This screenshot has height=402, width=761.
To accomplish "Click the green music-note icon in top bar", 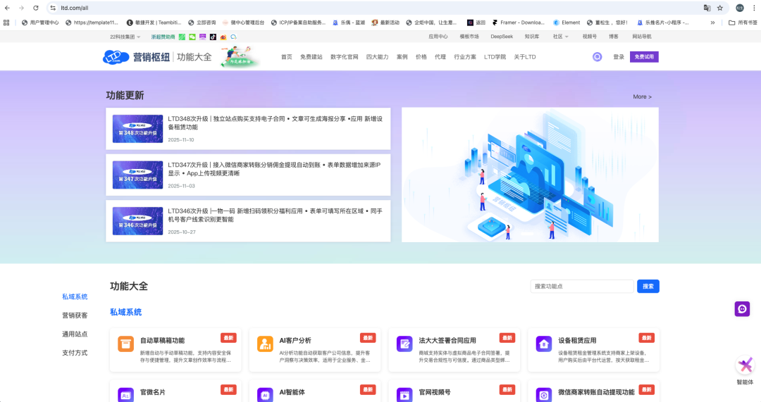I will [x=182, y=37].
